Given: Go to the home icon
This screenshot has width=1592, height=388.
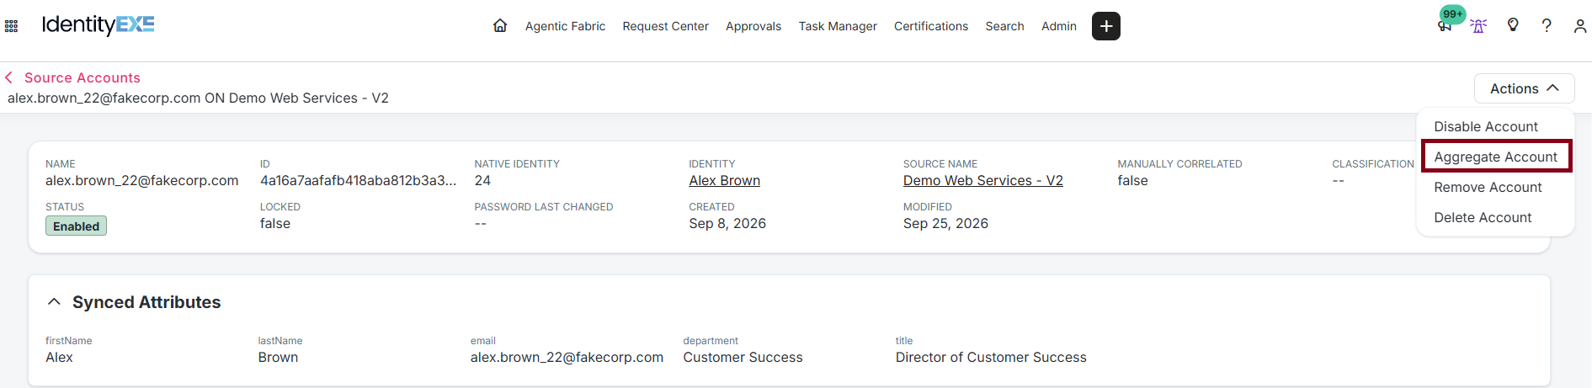Looking at the screenshot, I should pos(500,26).
